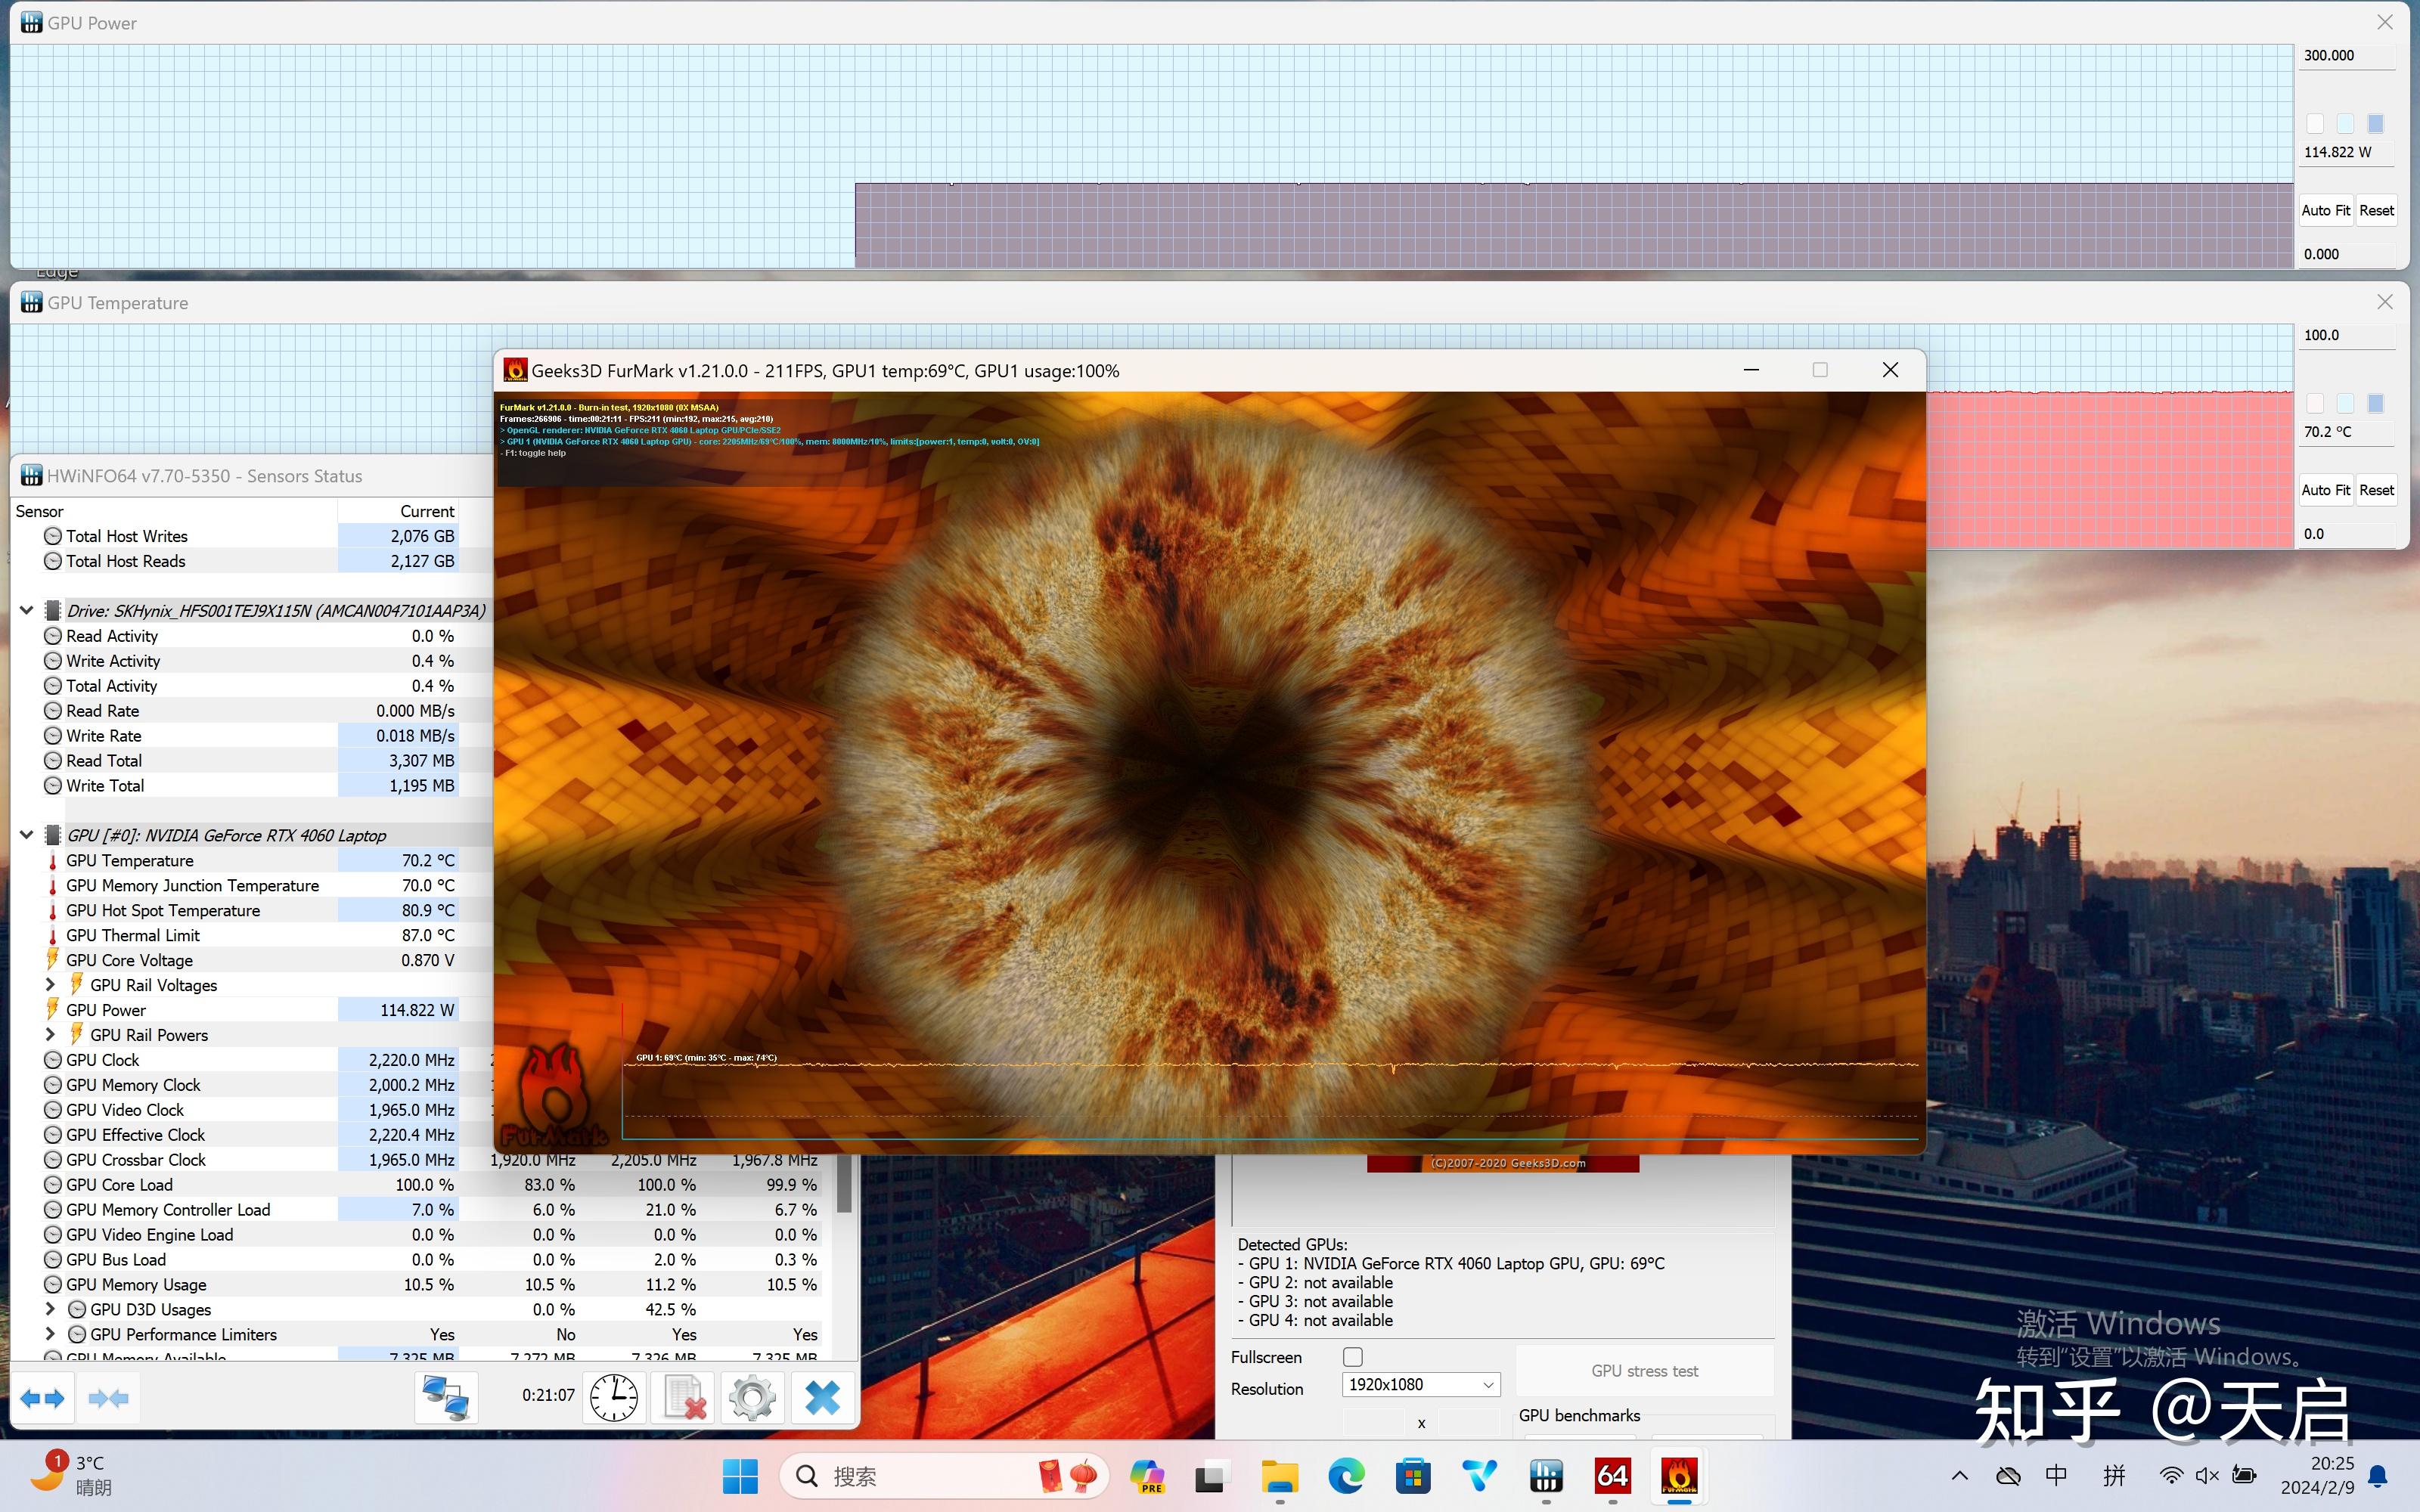
Task: Click Current column header in HWiNFO
Action: point(398,511)
